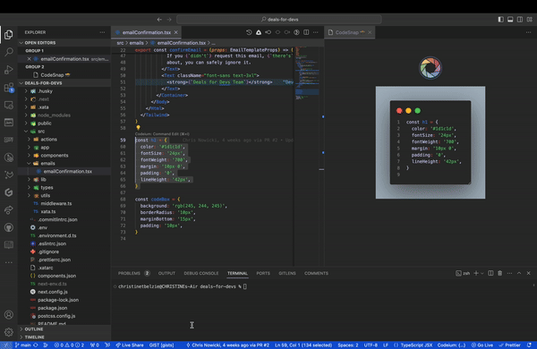The image size is (537, 349).
Task: Open the Remote Explorer activity icon
Action: tap(9, 105)
